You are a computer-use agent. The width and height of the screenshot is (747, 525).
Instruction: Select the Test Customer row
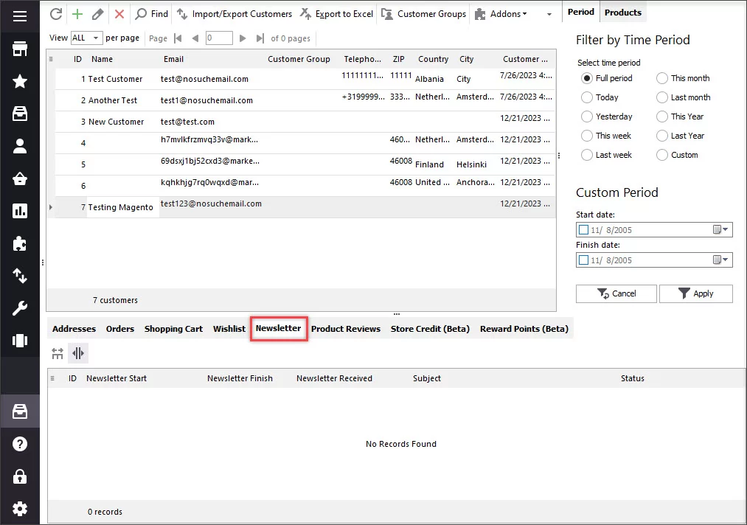coord(305,79)
